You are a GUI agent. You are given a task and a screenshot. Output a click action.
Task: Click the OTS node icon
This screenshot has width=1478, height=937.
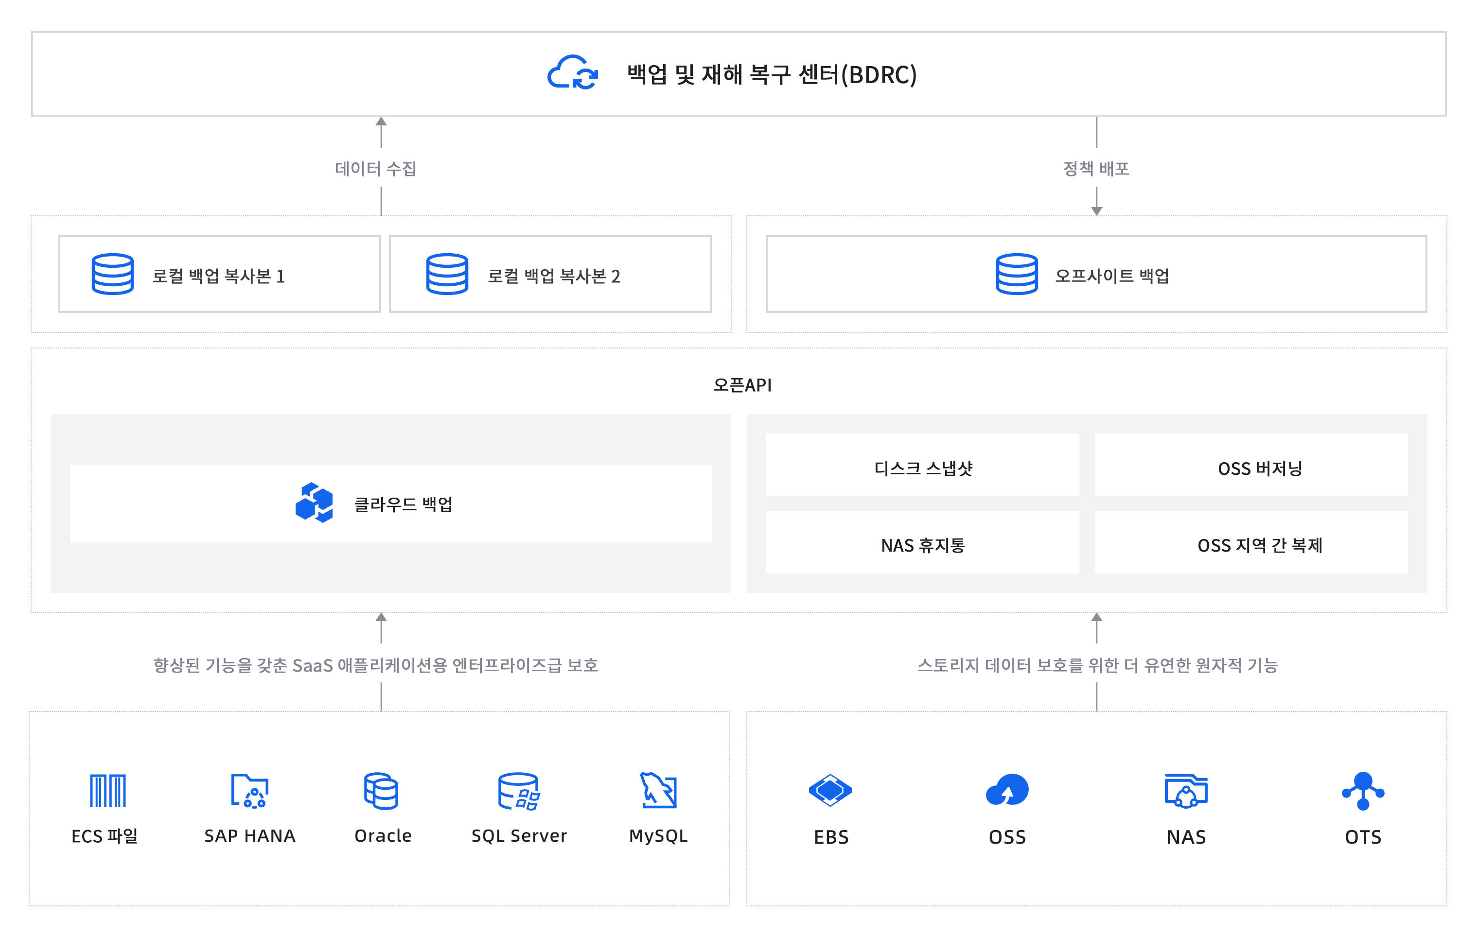pyautogui.click(x=1363, y=790)
